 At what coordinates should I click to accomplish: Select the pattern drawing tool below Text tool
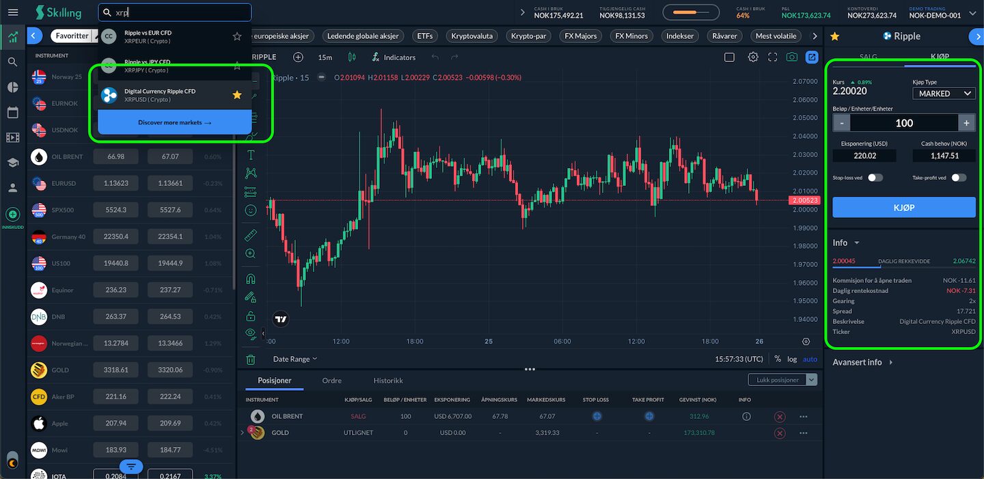(251, 174)
